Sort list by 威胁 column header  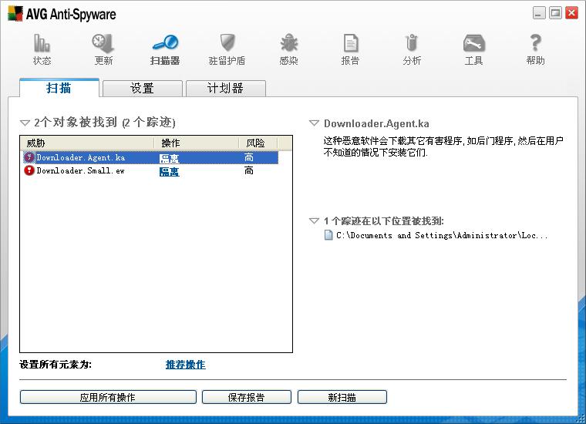(87, 143)
